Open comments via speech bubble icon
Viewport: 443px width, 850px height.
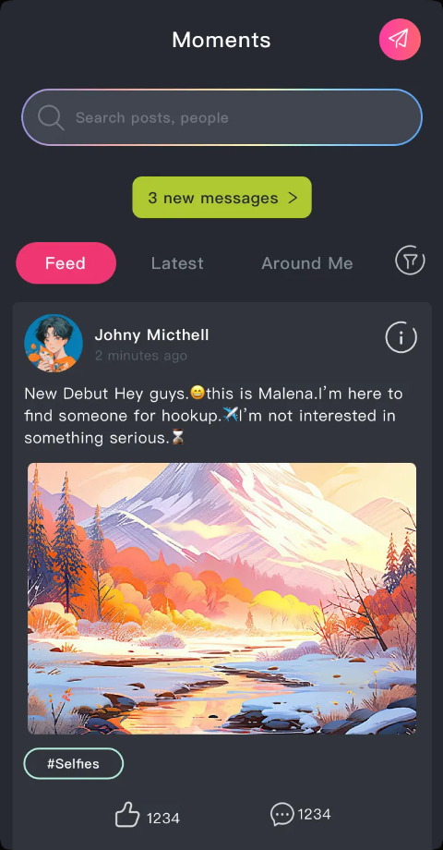282,814
